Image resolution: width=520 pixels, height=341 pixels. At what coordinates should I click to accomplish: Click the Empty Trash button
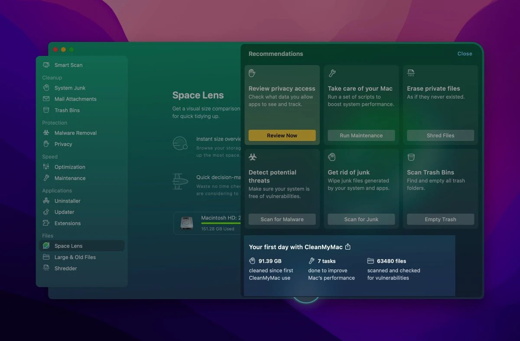[440, 219]
